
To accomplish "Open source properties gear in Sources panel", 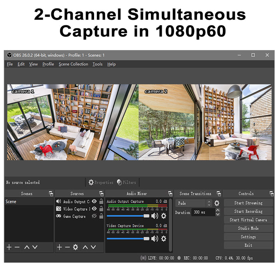I will click(75, 247).
